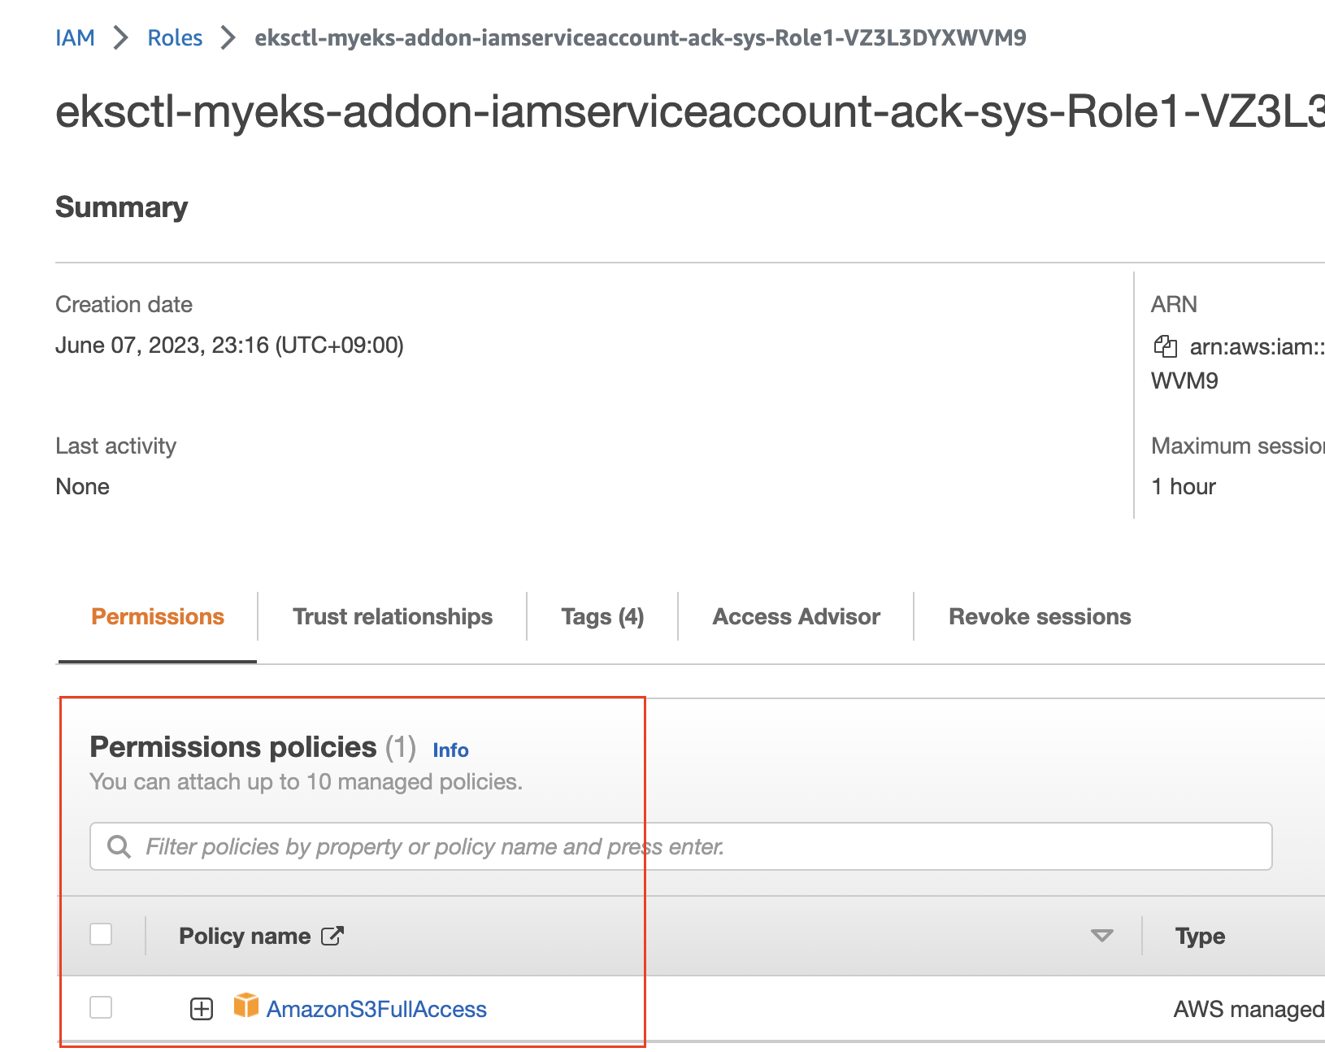Click the orange AmazonS3FullAccess policy box icon

point(245,1006)
